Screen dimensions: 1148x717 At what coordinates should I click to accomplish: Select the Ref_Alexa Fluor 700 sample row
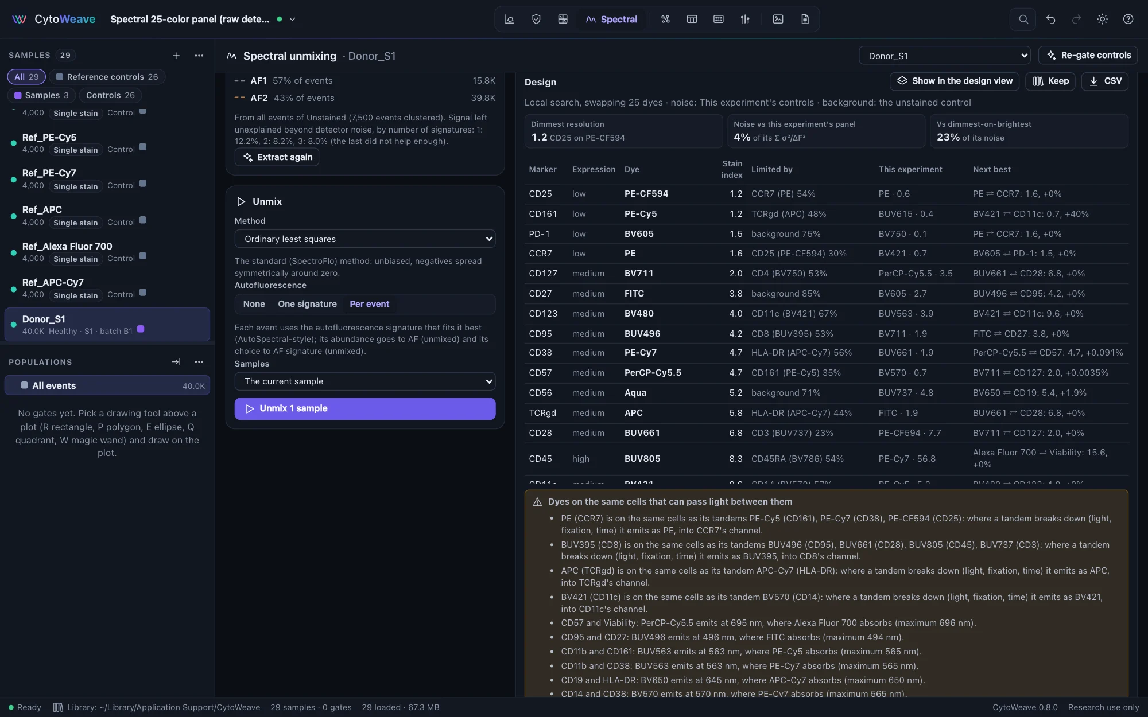click(x=107, y=252)
